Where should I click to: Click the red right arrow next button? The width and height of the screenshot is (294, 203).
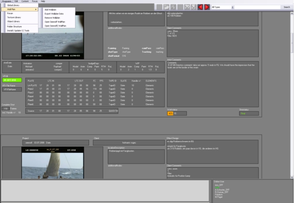[x=207, y=7]
